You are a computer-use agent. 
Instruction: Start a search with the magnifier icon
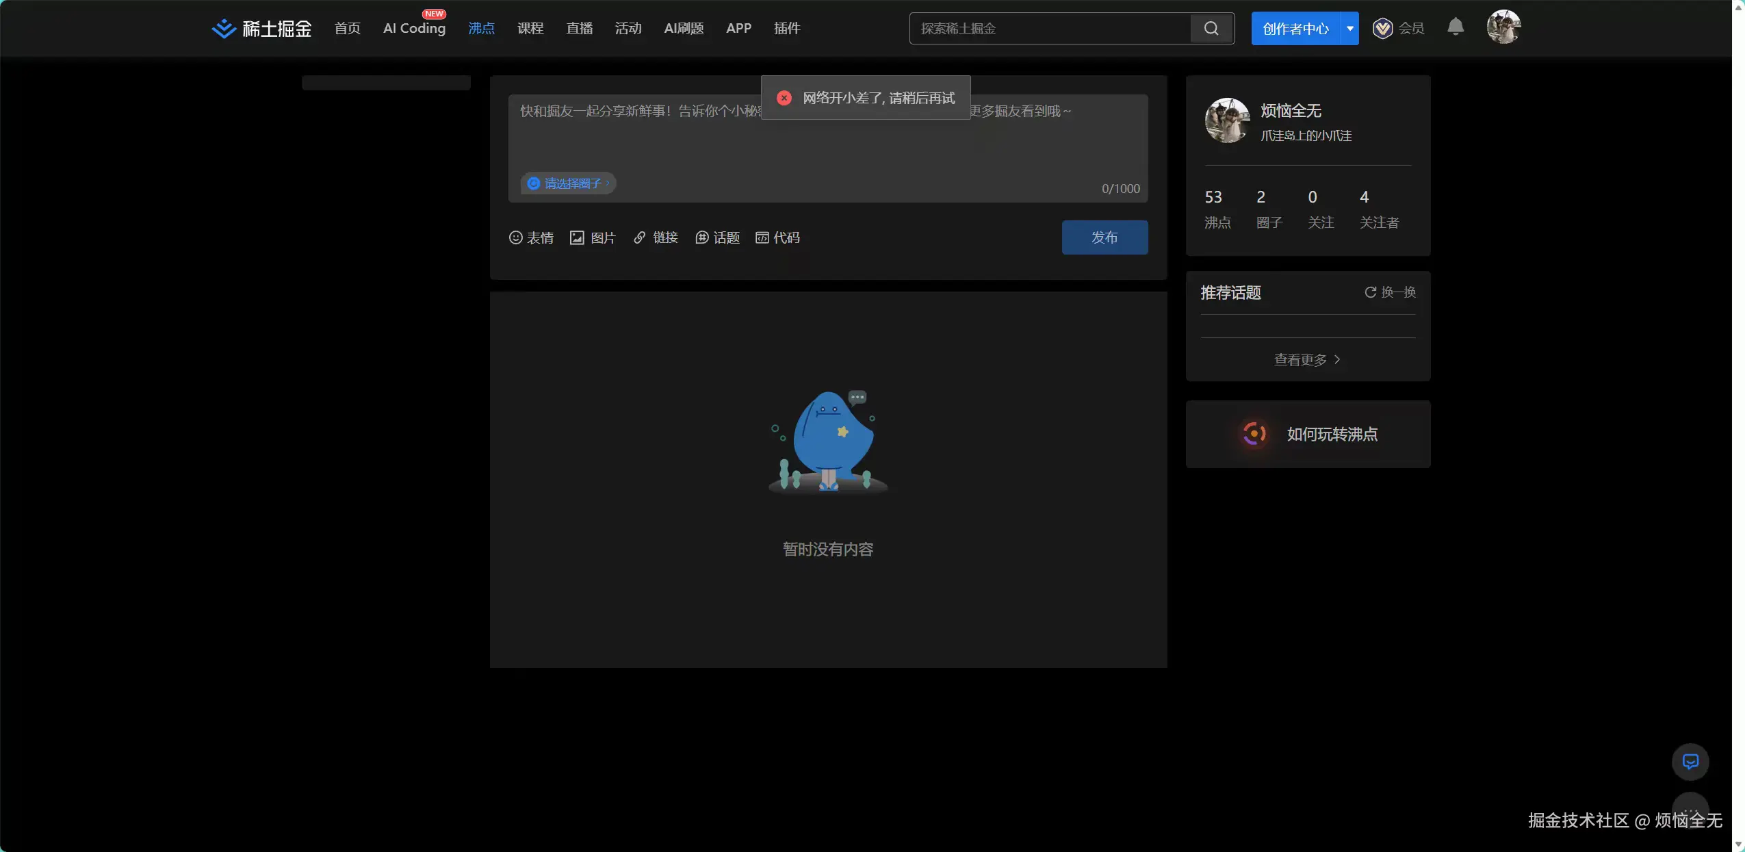pos(1211,28)
